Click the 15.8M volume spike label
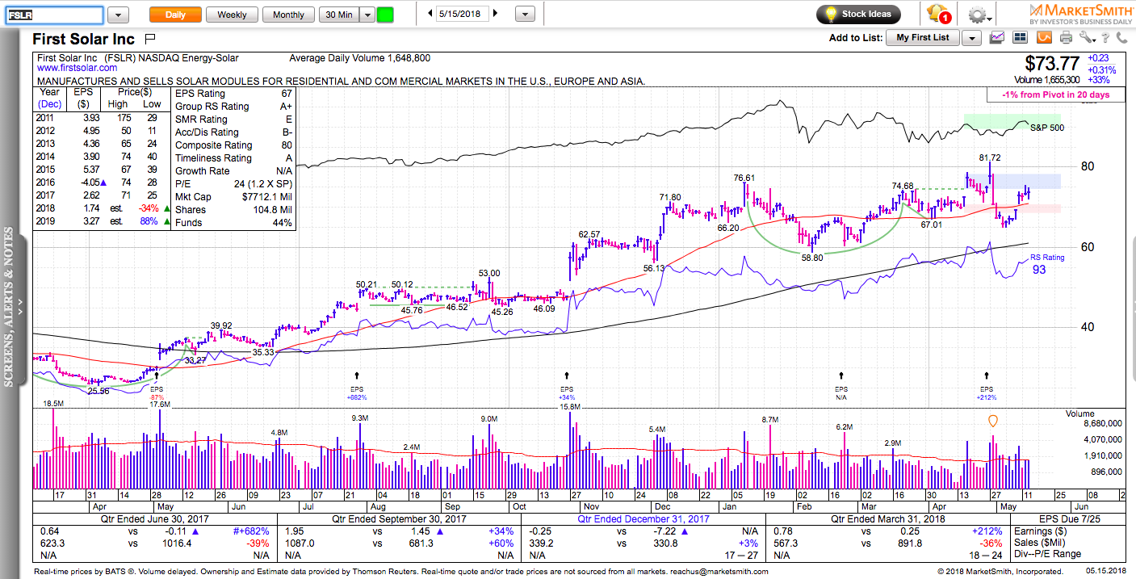The image size is (1136, 579). pos(570,407)
